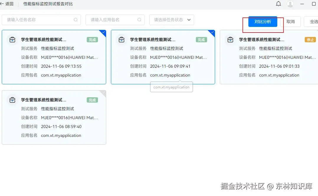Click briefcase icon of the 09:01:33 task
The height and width of the screenshot is (196, 318).
[230, 39]
